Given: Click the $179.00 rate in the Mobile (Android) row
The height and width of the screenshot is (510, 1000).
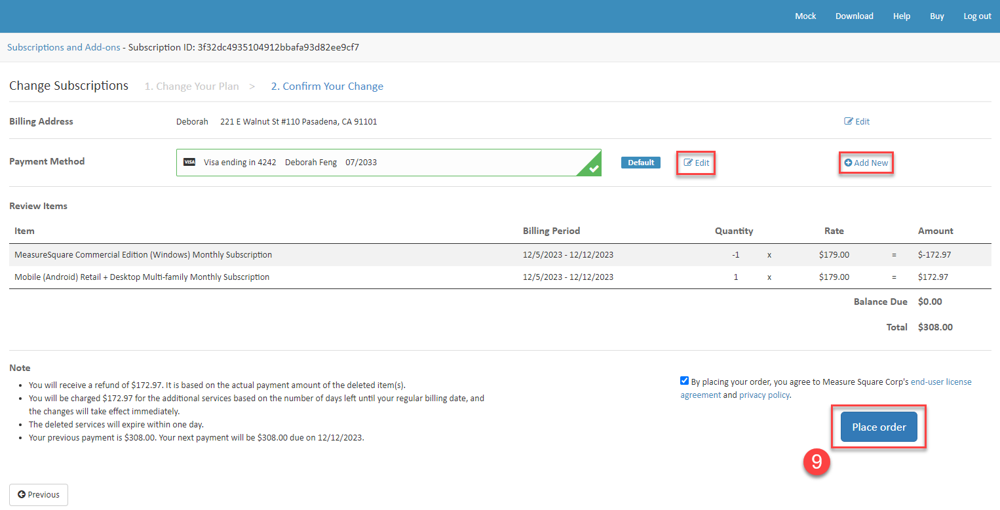Looking at the screenshot, I should point(834,277).
